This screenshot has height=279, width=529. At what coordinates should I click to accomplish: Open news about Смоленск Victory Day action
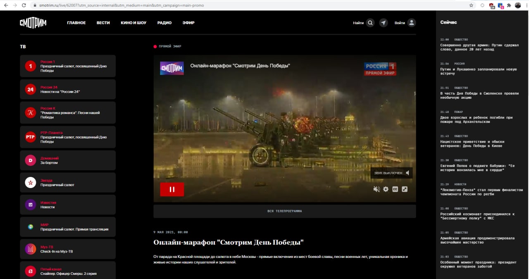pos(479,95)
